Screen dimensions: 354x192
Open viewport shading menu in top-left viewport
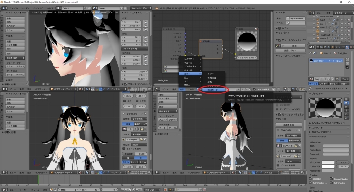click(81, 89)
